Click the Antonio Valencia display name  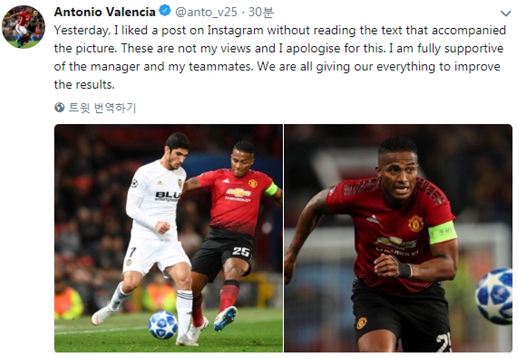104,12
